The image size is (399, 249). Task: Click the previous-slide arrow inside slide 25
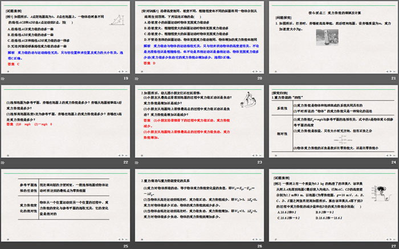(119, 239)
